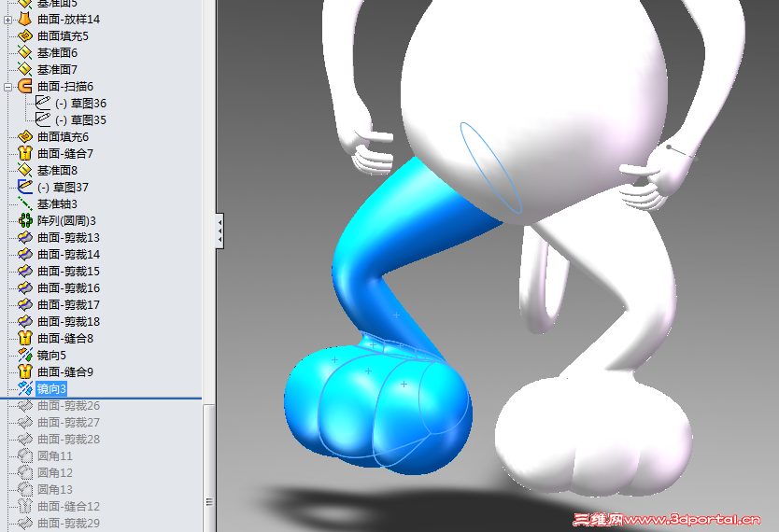
Task: Select 基准面8 in the feature tree
Action: pyautogui.click(x=57, y=171)
